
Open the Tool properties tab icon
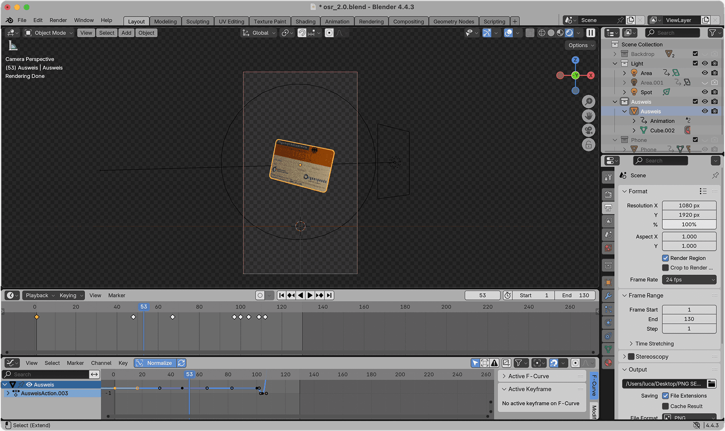click(x=609, y=177)
